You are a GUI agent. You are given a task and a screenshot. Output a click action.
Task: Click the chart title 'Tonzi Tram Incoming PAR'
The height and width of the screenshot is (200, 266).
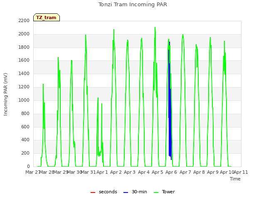tap(133, 5)
